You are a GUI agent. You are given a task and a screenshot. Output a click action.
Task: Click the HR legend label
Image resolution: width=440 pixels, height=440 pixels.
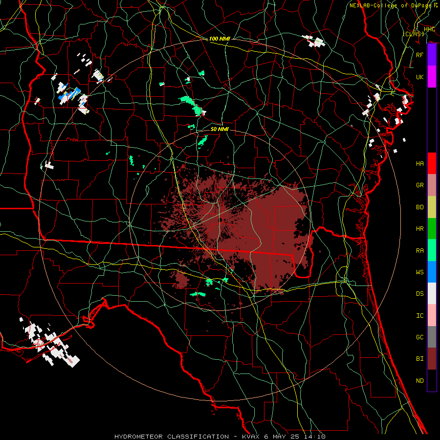420,229
